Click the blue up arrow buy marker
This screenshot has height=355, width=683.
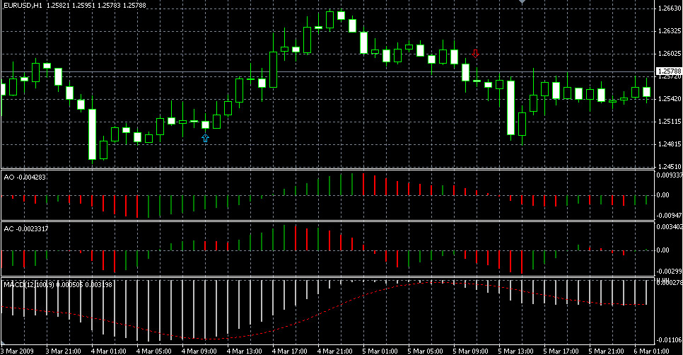(x=205, y=138)
